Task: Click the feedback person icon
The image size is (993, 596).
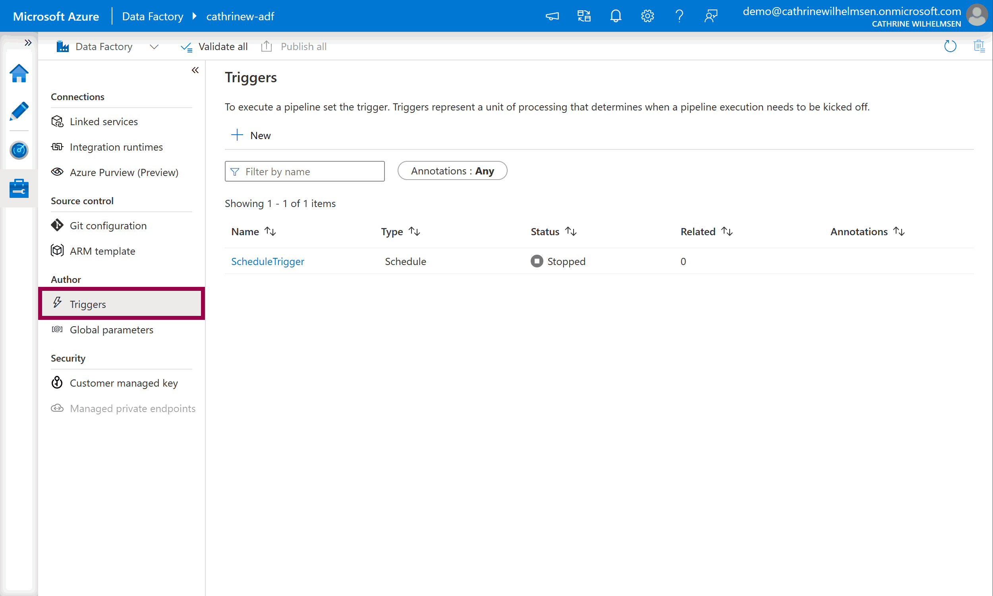Action: point(711,16)
